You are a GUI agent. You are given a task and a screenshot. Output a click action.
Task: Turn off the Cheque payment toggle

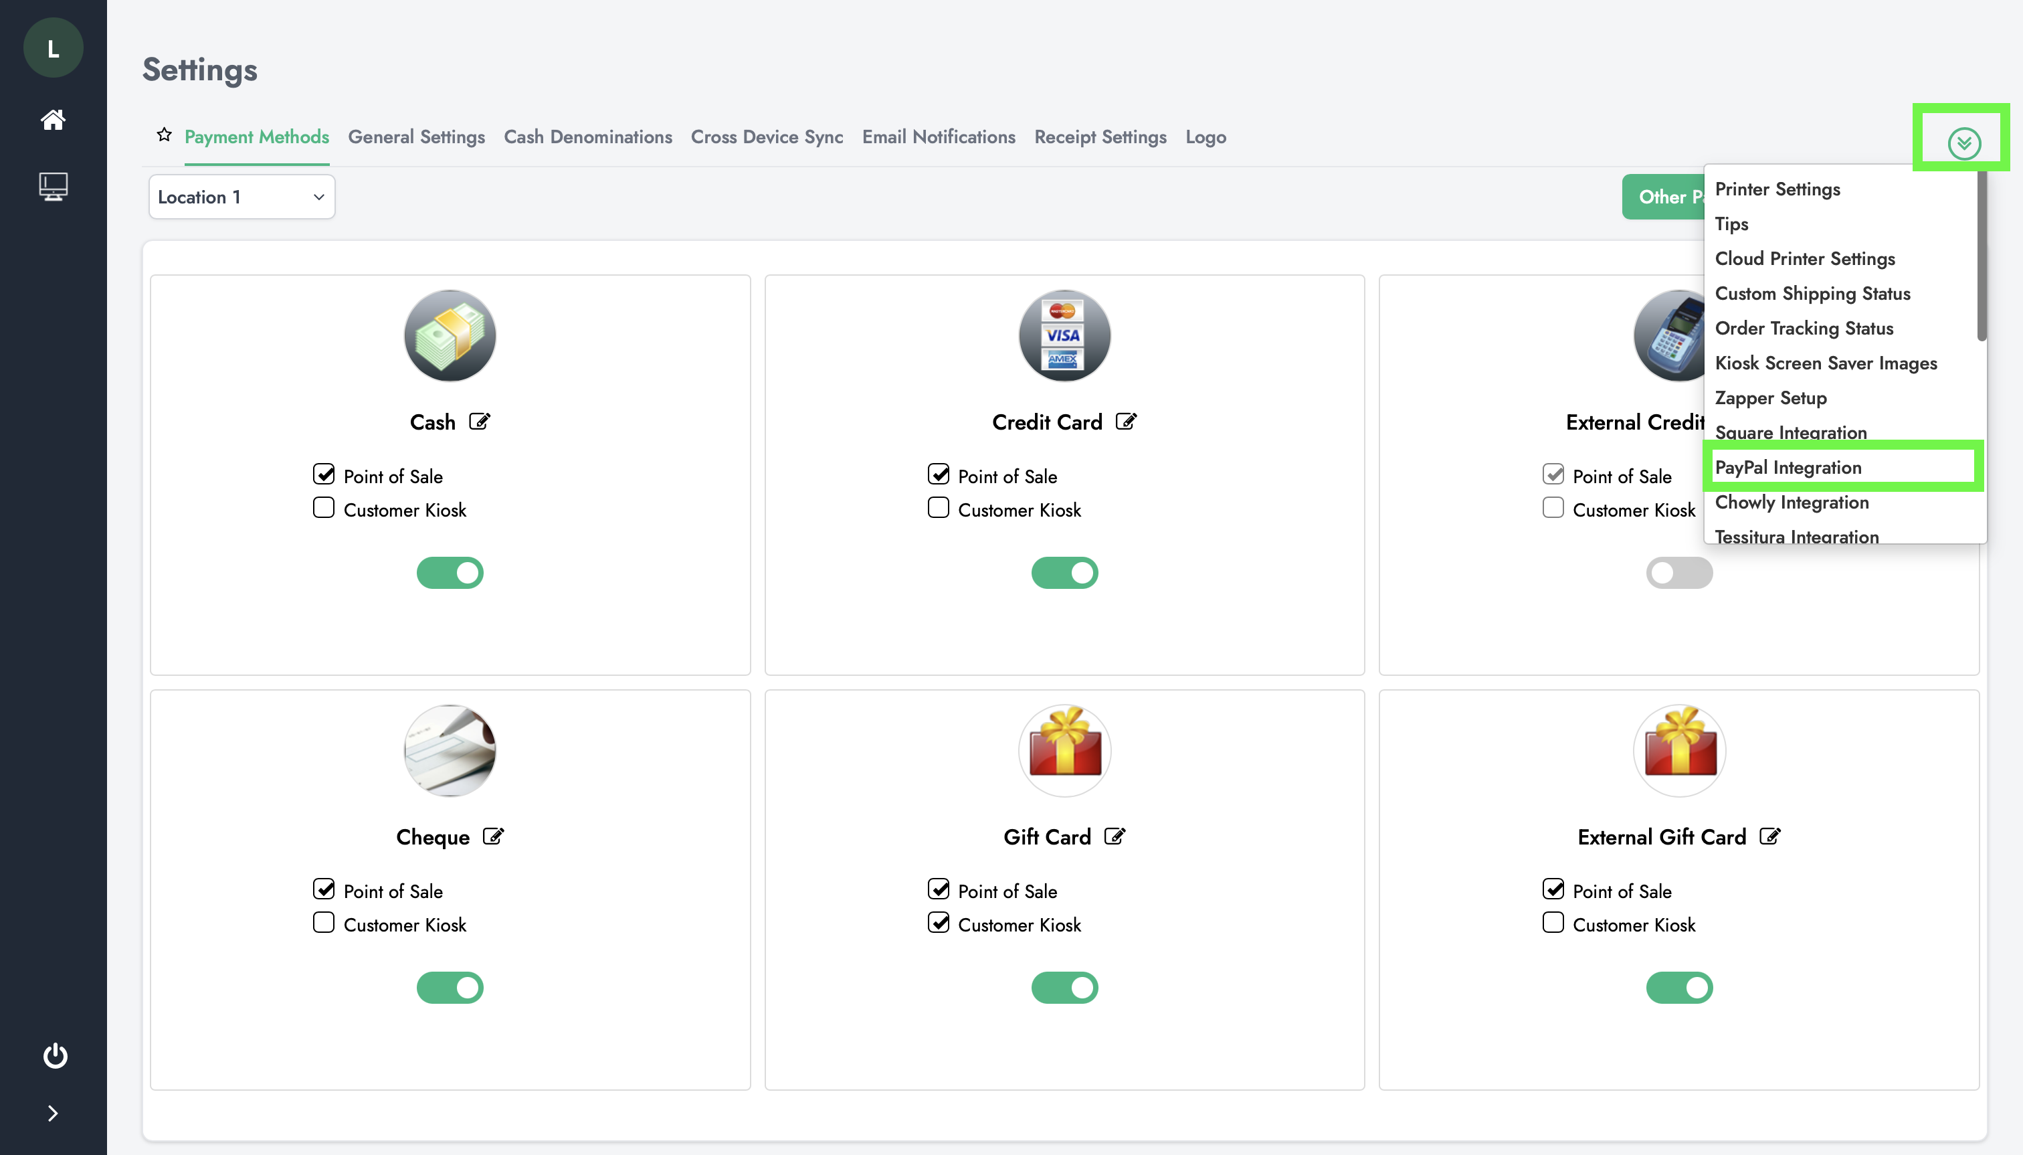coord(450,988)
